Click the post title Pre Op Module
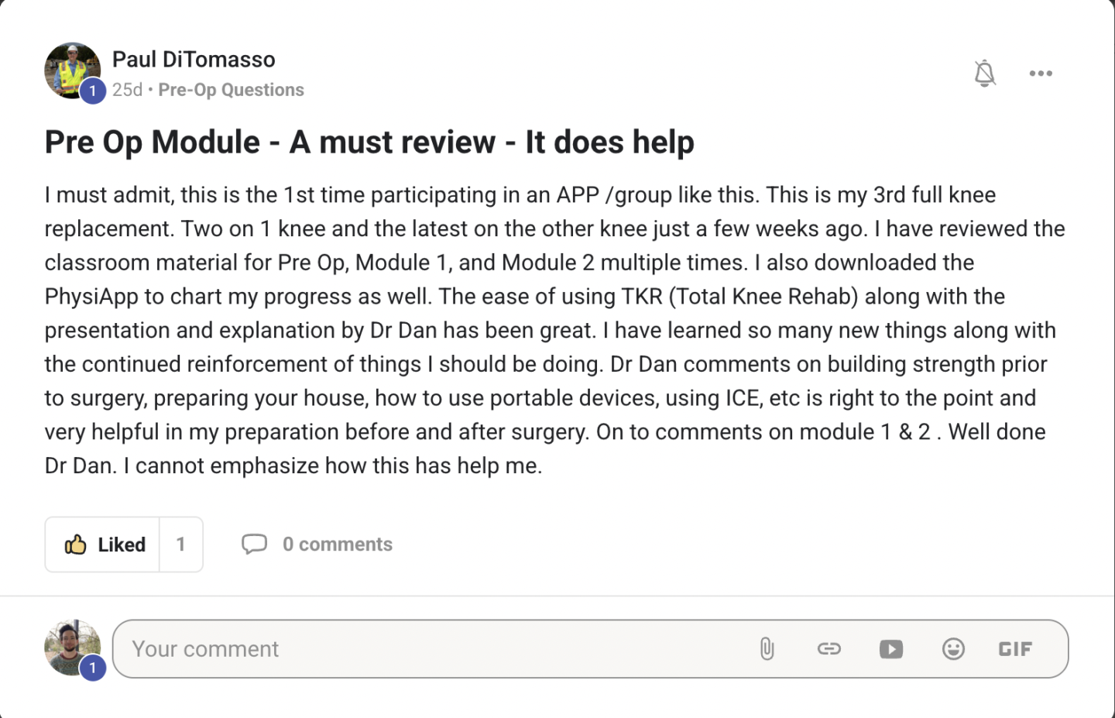1115x718 pixels. [x=369, y=143]
